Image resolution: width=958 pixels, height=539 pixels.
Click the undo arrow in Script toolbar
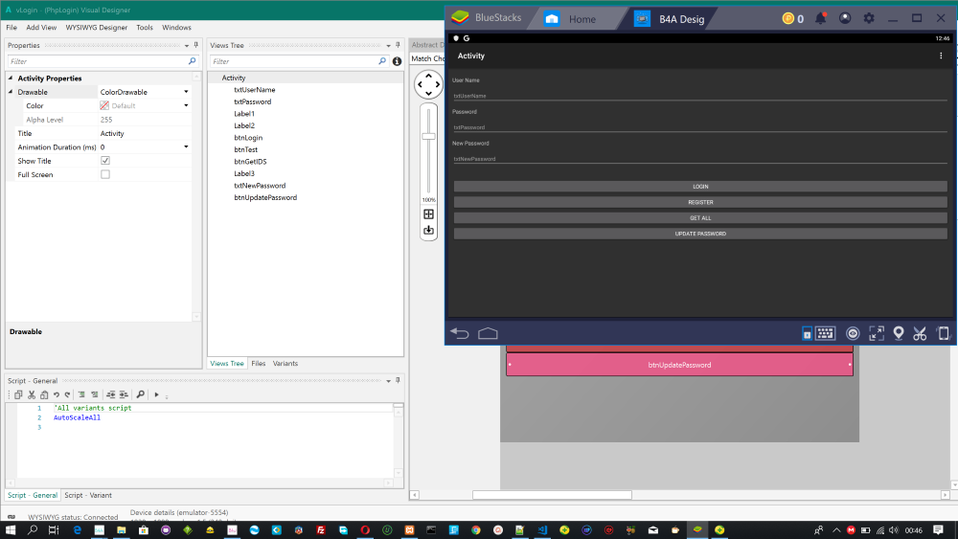point(57,394)
